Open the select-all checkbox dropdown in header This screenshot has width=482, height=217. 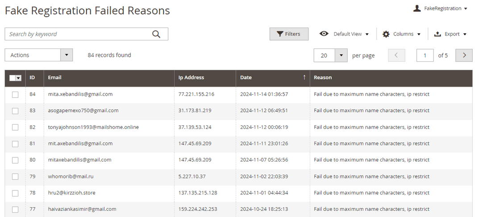pos(18,78)
